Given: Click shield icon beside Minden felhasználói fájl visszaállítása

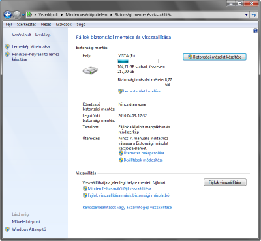Looking at the screenshot, I should (x=85, y=188).
